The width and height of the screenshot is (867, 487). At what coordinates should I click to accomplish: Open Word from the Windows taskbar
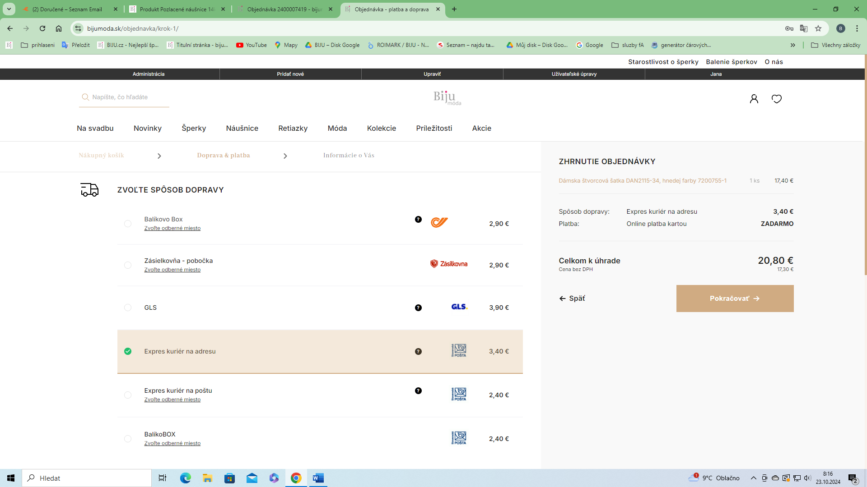pyautogui.click(x=318, y=478)
